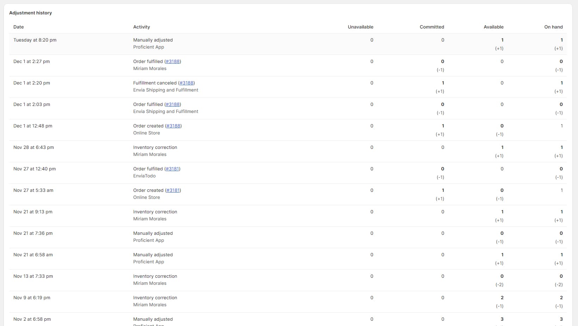Click the Activity column header
This screenshot has height=326, width=578.
point(142,27)
